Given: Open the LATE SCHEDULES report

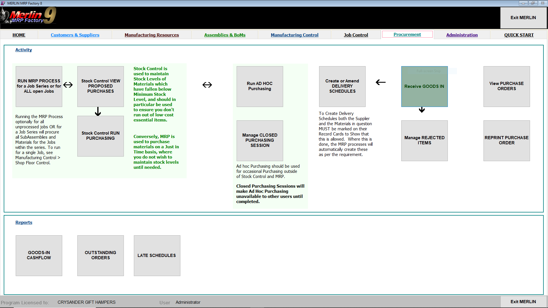Looking at the screenshot, I should [x=157, y=255].
